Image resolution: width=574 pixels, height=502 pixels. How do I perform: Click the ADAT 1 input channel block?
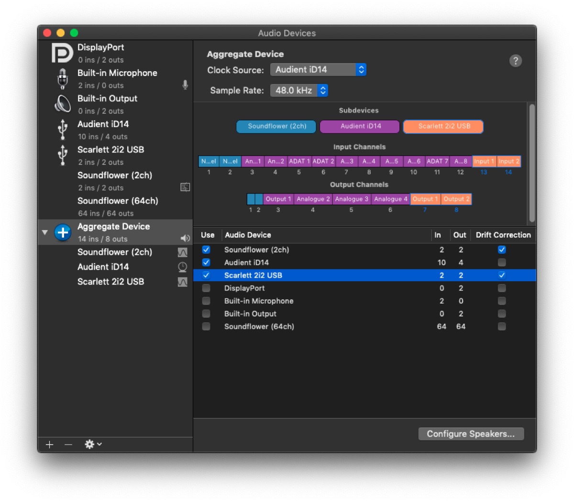point(299,162)
